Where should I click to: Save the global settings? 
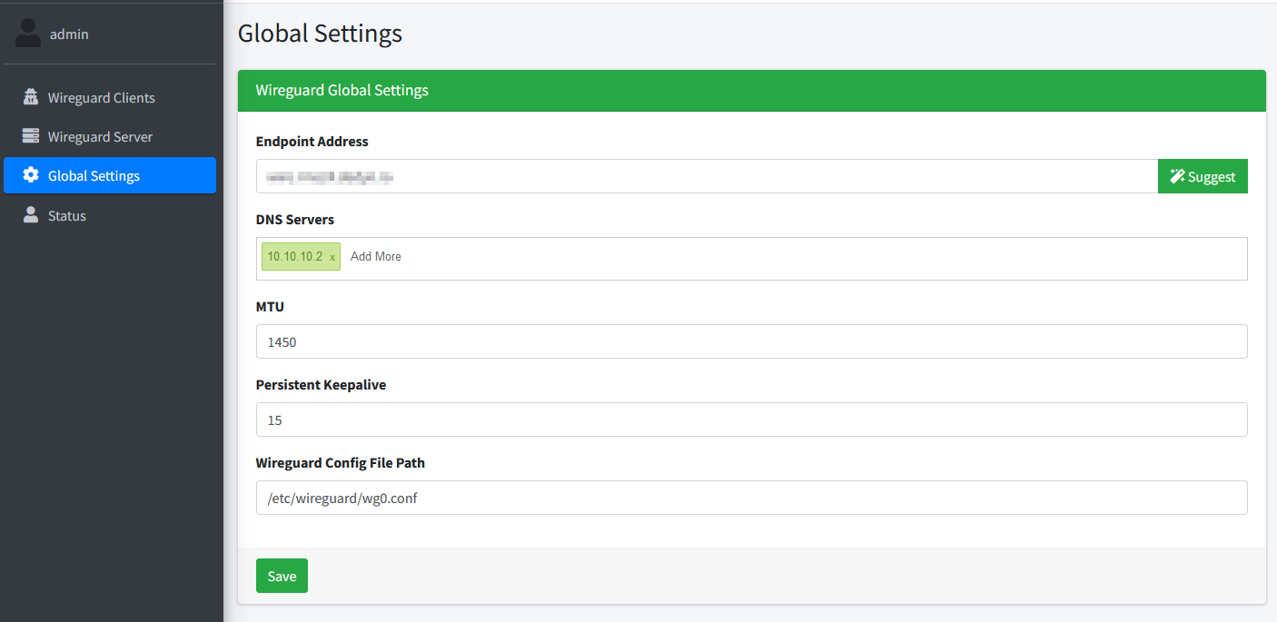(282, 576)
